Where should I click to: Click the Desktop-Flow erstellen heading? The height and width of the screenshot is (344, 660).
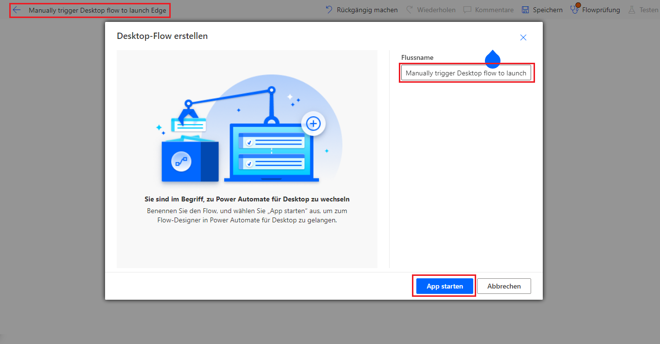(162, 36)
